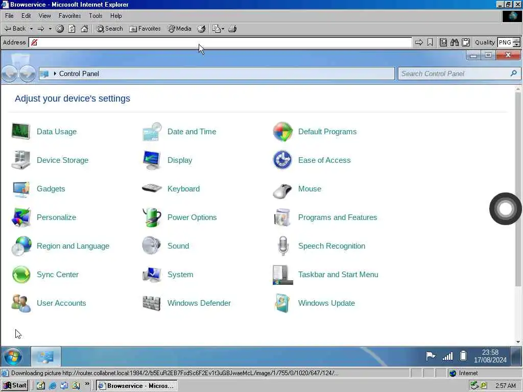523x392 pixels.
Task: Click the Control Panel taskbar button
Action: (45, 357)
